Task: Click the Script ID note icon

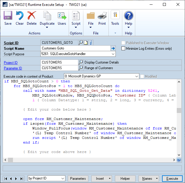Action: click(86, 43)
